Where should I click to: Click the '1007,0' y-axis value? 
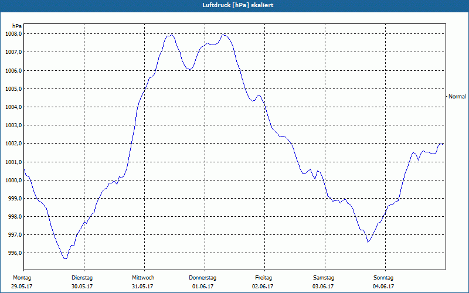(13, 52)
